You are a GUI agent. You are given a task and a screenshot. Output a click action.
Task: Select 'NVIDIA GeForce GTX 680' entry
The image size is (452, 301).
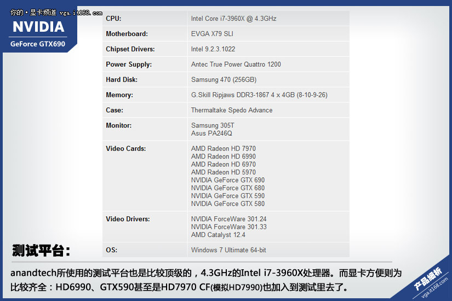click(228, 188)
